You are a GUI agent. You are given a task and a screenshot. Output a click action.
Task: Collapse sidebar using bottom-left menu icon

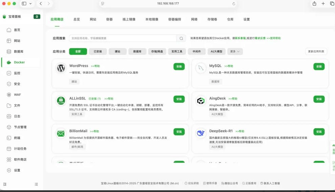click(x=5, y=184)
